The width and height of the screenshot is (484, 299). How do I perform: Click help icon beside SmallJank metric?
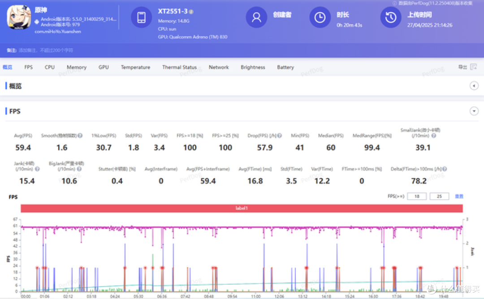(x=433, y=136)
